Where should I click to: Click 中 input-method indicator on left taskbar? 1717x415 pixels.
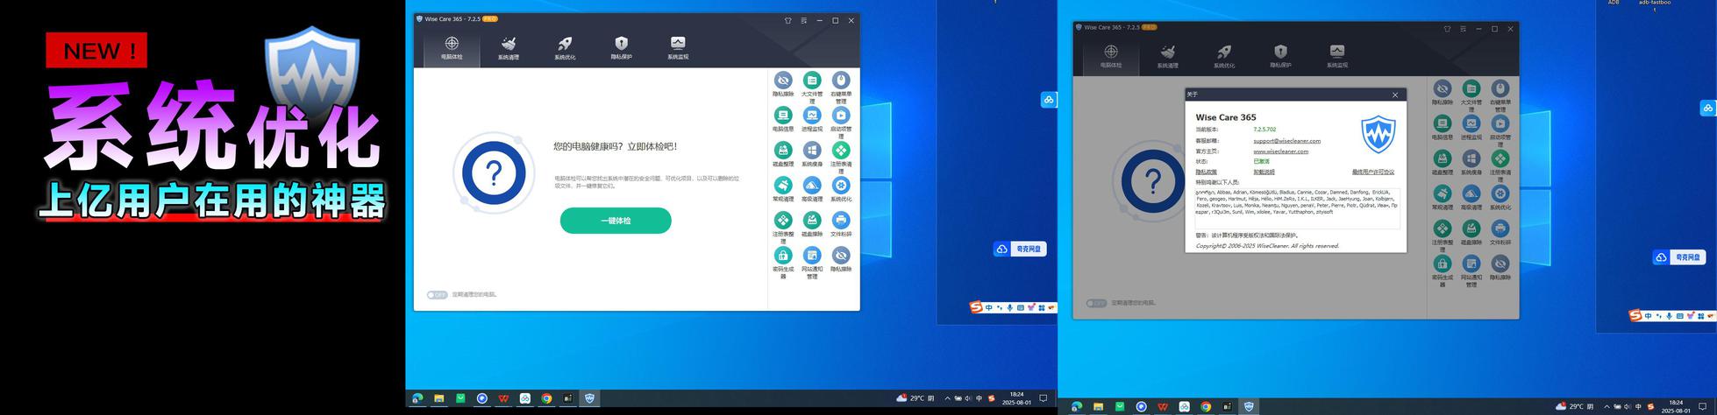pos(980,398)
